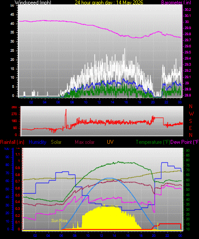The image size is (199, 239).
Task: Select the Max solar legend label
Action: [x=85, y=142]
